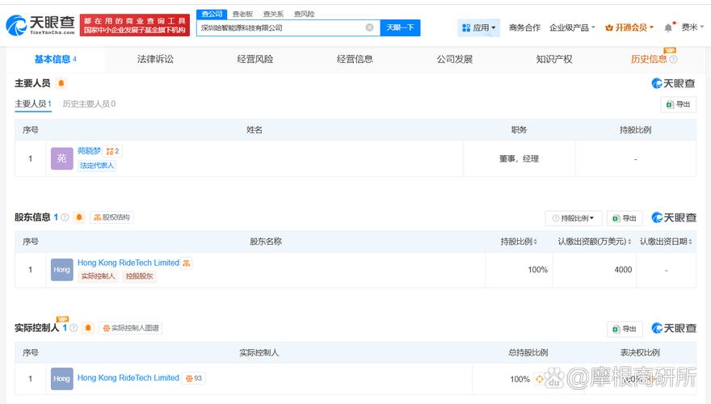Open 苑晓梦 related companies icon
711x404 pixels.
pos(112,151)
